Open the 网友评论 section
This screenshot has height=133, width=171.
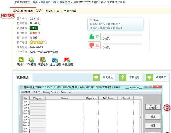coord(108,77)
